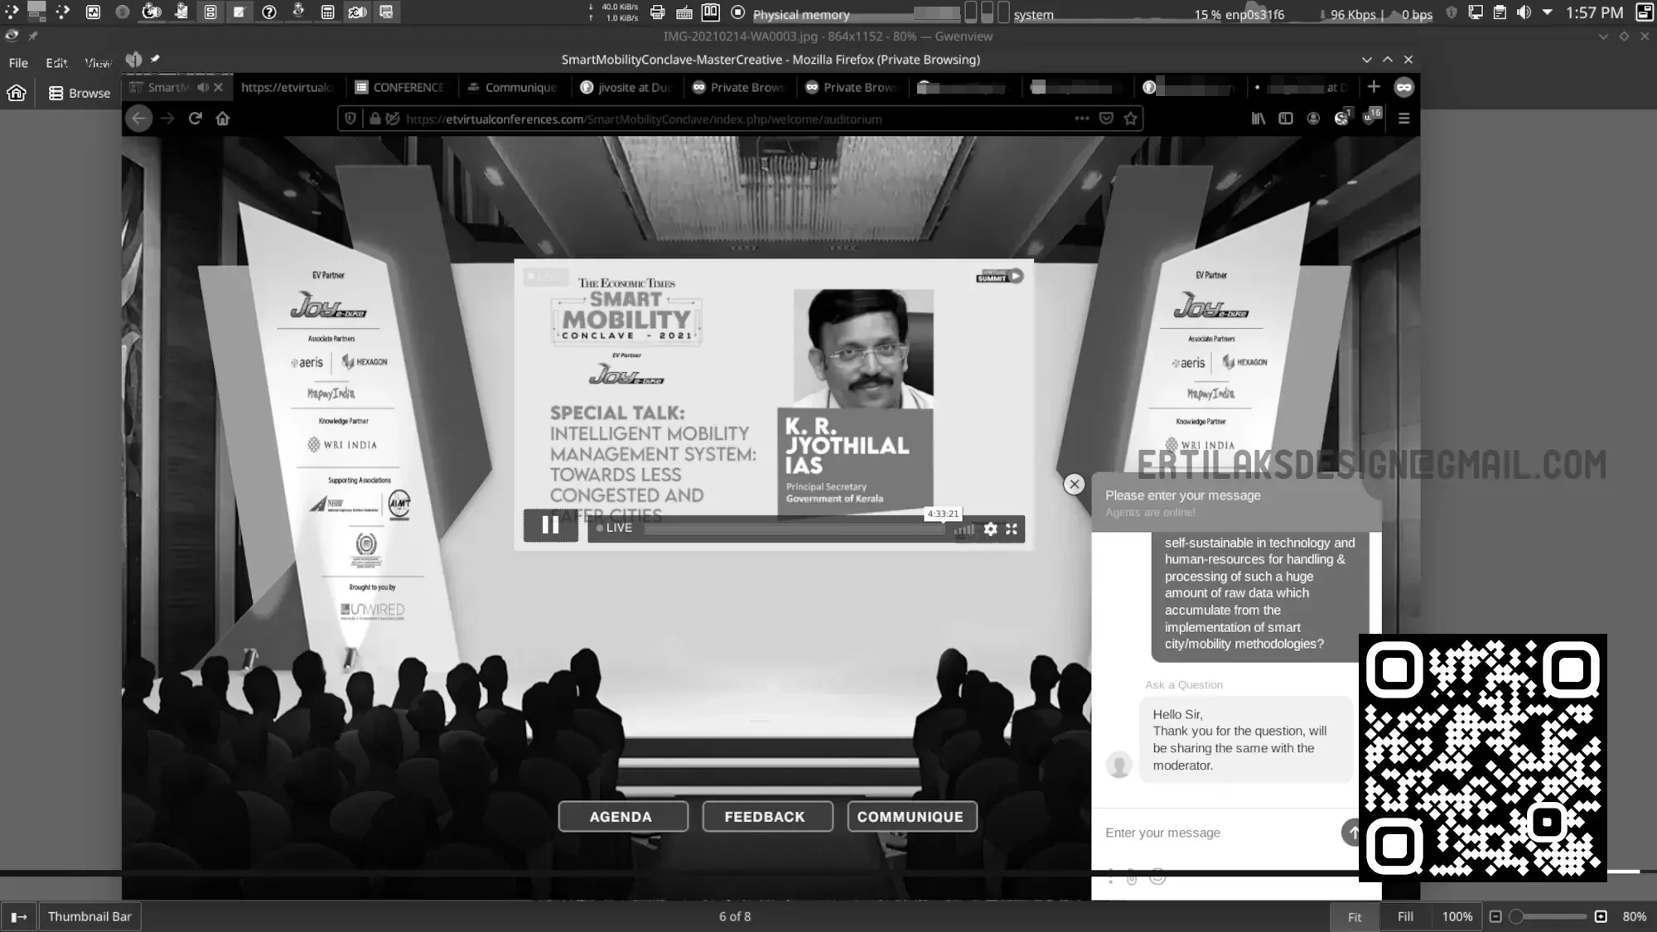Open Firefox hamburger menu
Screen dimensions: 1657x932
pos(1403,118)
